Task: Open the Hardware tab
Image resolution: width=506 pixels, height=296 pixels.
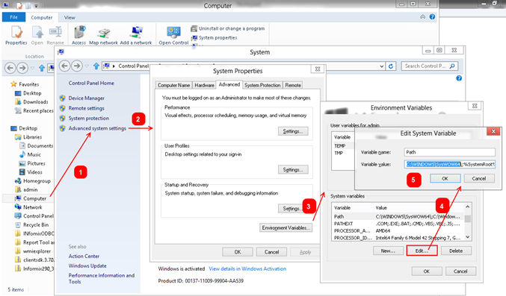Action: (204, 85)
